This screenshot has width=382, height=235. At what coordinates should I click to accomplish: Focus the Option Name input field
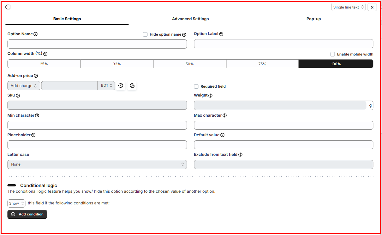click(97, 44)
